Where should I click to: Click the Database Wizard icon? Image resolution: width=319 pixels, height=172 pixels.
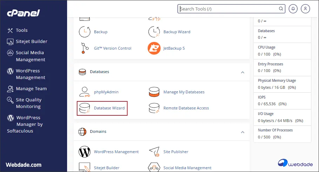click(x=84, y=108)
